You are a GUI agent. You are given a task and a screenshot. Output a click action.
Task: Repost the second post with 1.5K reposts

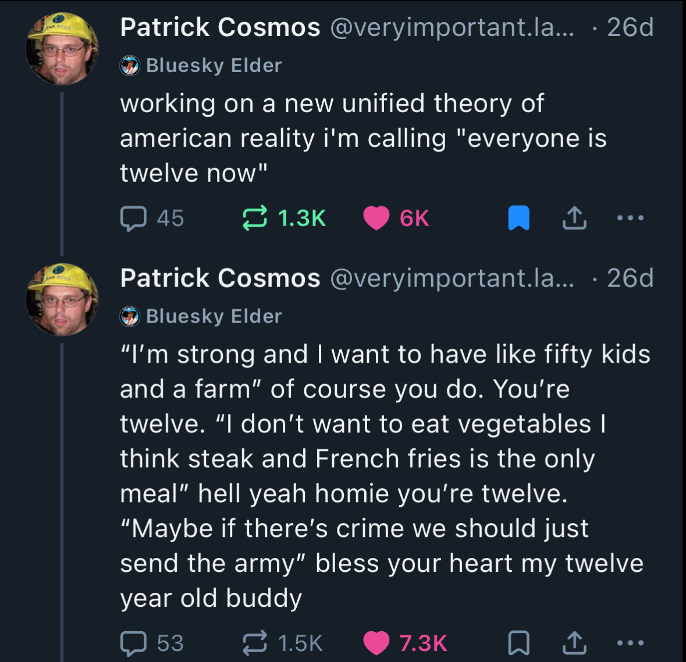[254, 643]
